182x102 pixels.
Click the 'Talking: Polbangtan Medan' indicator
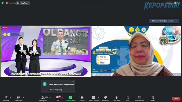pyautogui.click(x=164, y=21)
